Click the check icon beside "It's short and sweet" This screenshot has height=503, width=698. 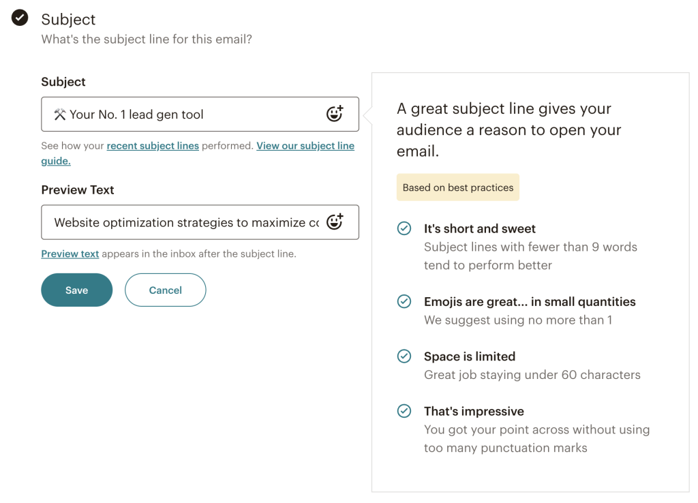pyautogui.click(x=404, y=228)
